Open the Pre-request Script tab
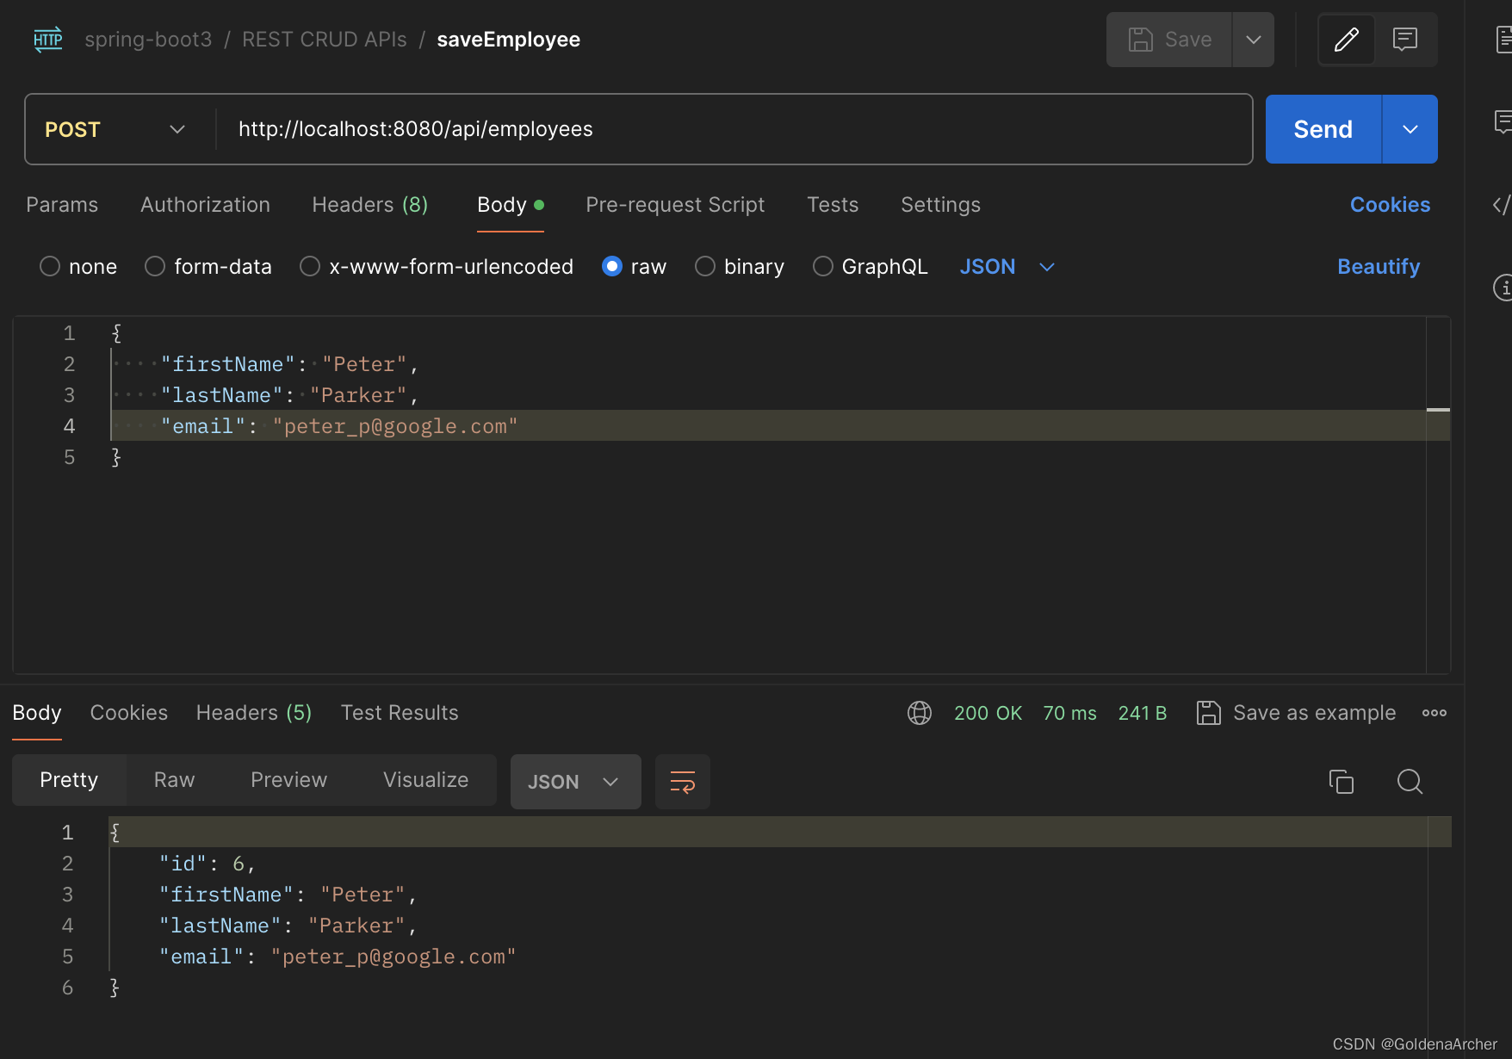 point(675,205)
